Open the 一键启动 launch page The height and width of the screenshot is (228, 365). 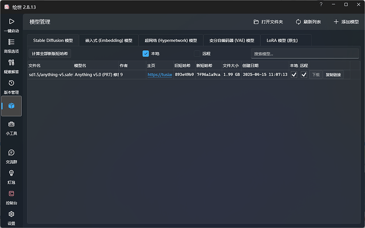(x=12, y=25)
